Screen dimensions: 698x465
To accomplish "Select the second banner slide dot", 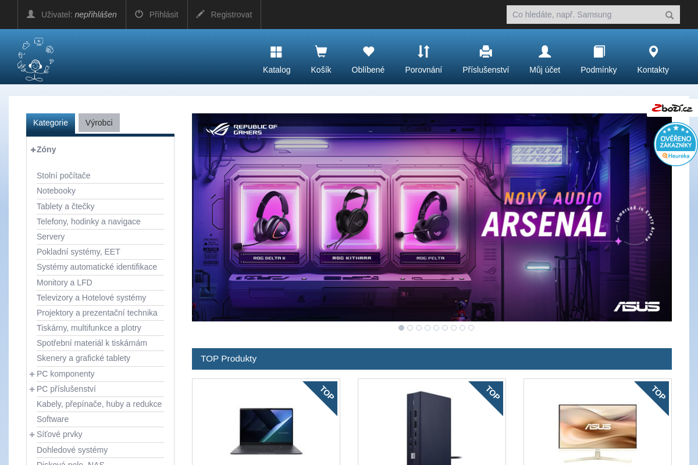I will tap(410, 328).
